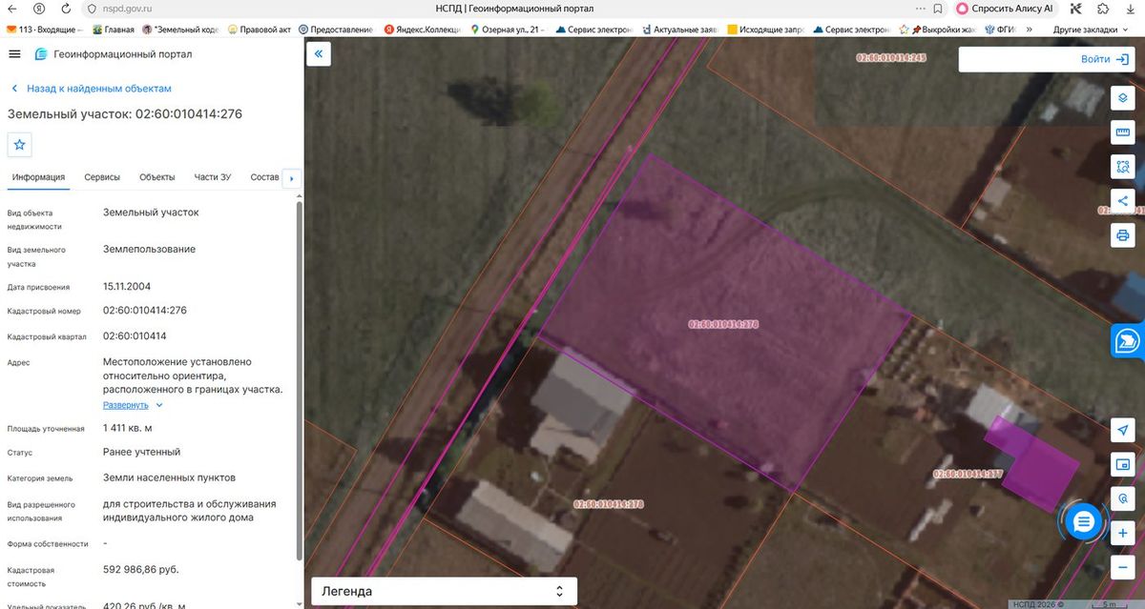This screenshot has height=609, width=1145.
Task: Select parcel label 02:60:010414:276 on map
Action: pyautogui.click(x=723, y=324)
